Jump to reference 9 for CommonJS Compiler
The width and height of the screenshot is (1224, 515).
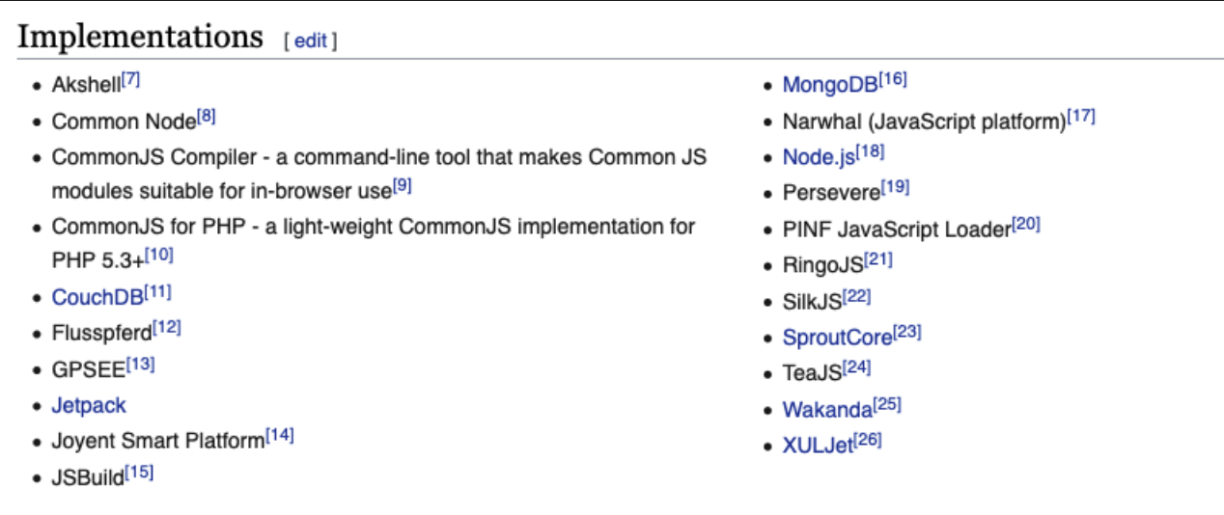pyautogui.click(x=403, y=184)
